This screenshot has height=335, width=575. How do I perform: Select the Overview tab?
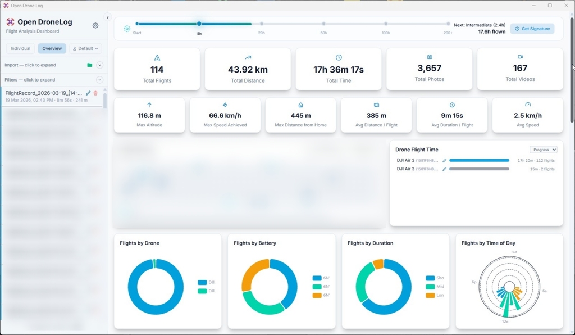[52, 49]
